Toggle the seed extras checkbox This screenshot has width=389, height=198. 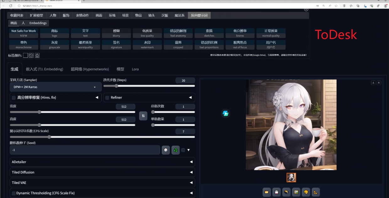tap(183, 150)
